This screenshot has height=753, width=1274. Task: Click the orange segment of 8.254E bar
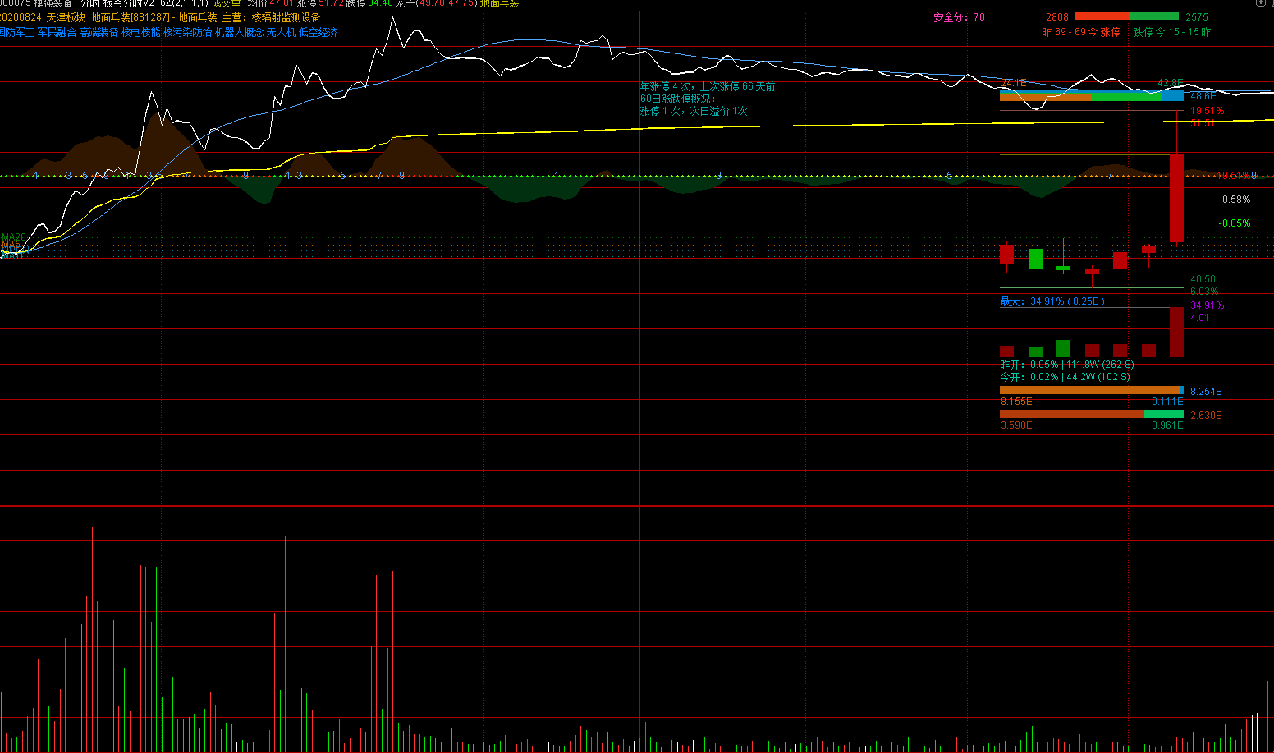[1088, 391]
